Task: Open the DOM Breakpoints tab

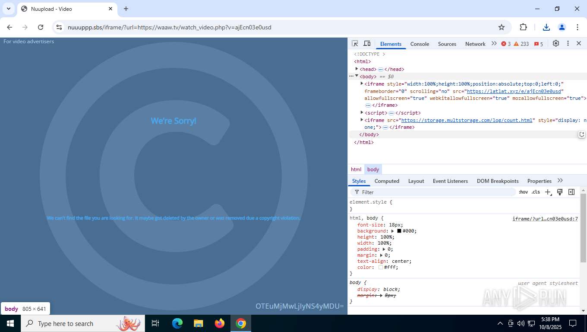Action: tap(498, 181)
